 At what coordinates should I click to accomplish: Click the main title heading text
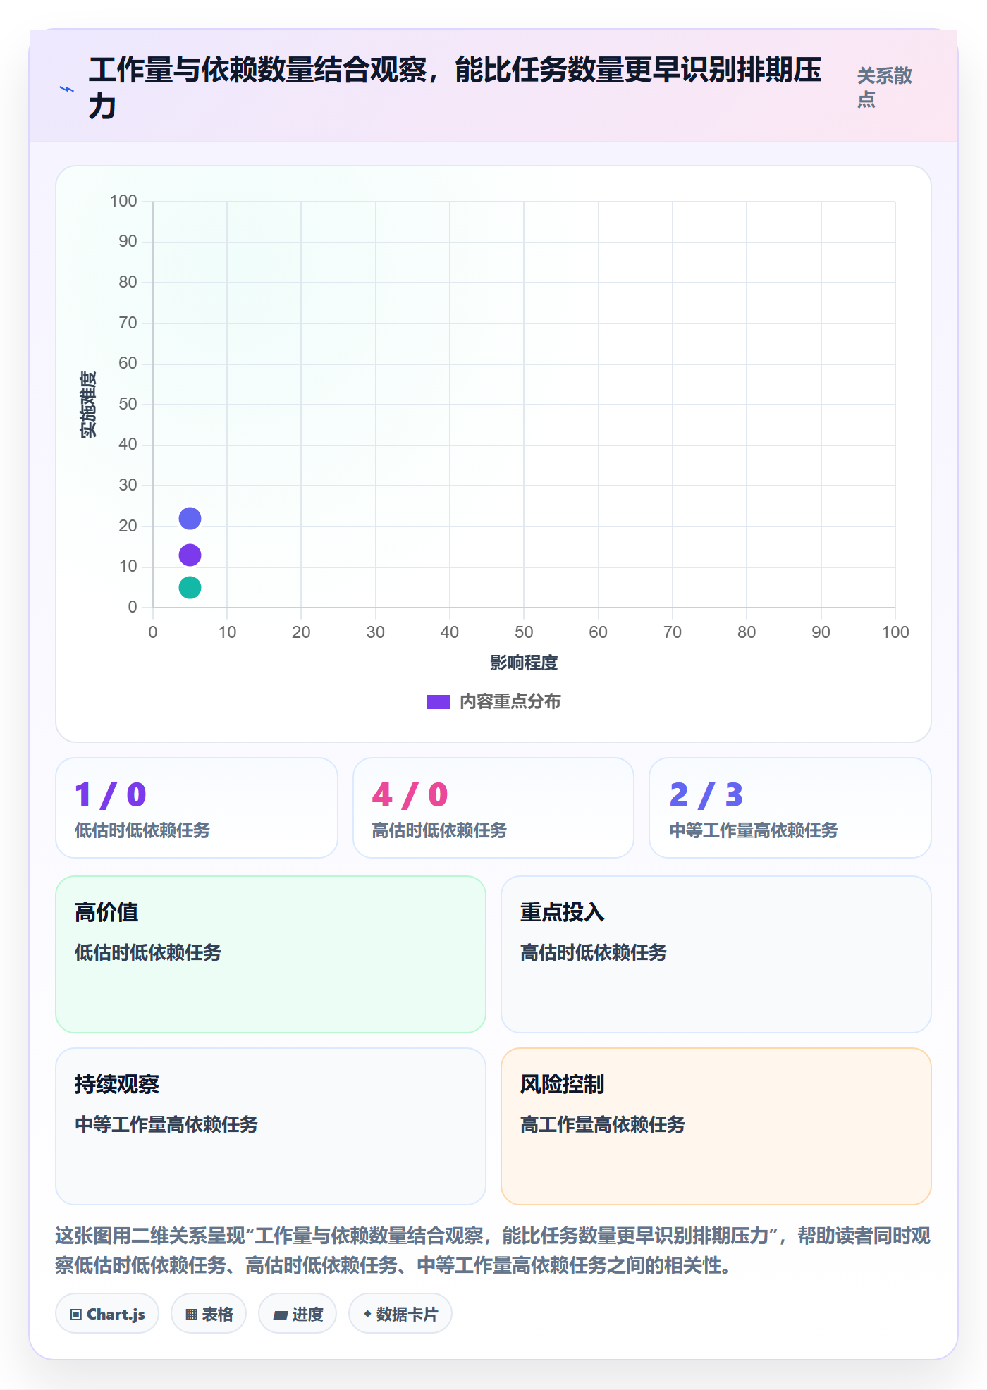[455, 88]
